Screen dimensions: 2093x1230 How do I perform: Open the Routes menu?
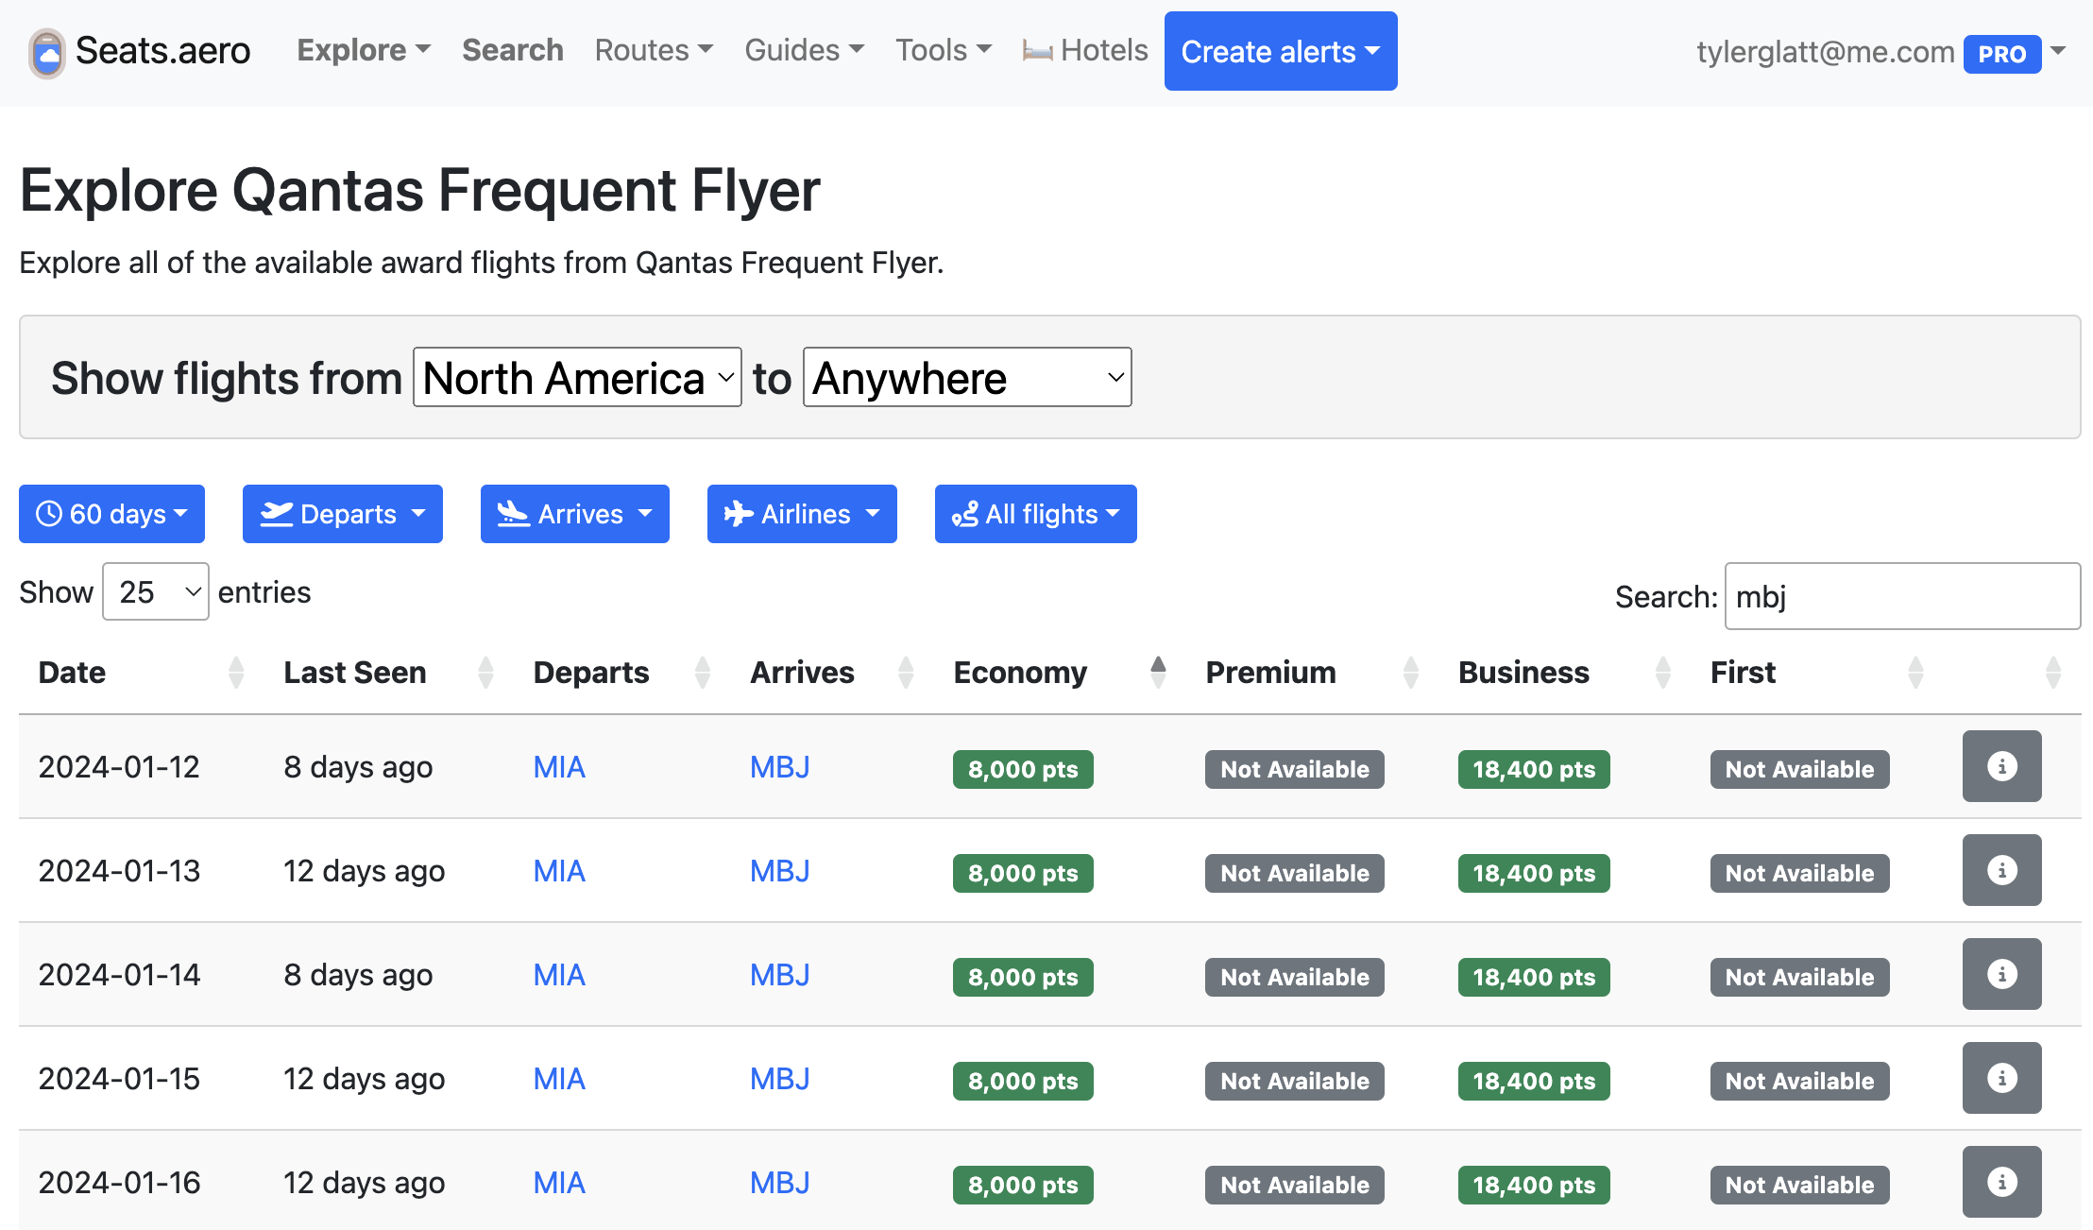(654, 50)
